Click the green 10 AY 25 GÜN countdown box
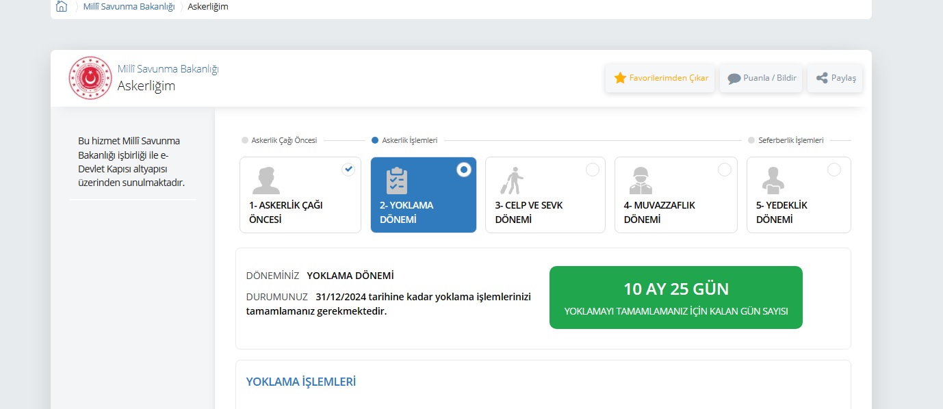Screen dimensions: 943x409 point(675,298)
